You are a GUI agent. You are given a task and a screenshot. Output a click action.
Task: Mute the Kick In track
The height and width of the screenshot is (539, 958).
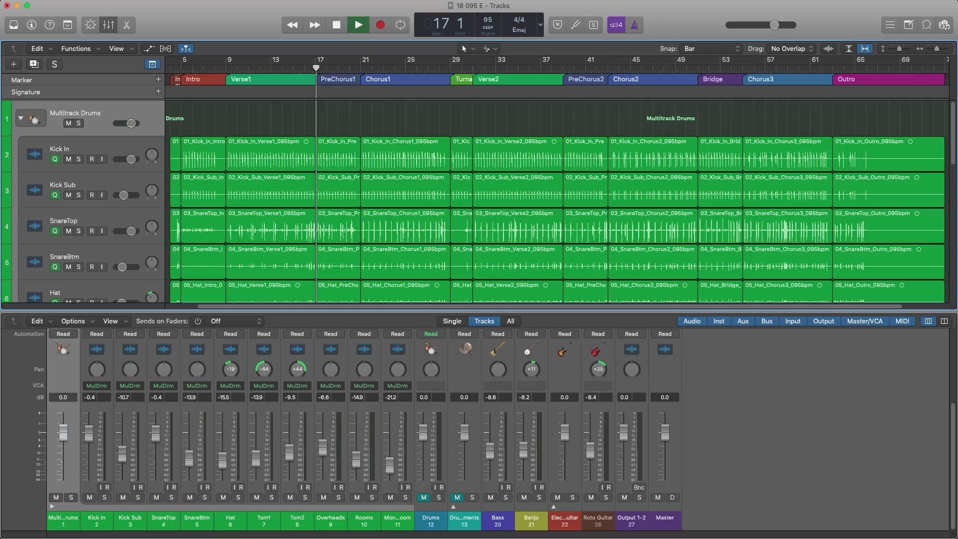point(68,159)
